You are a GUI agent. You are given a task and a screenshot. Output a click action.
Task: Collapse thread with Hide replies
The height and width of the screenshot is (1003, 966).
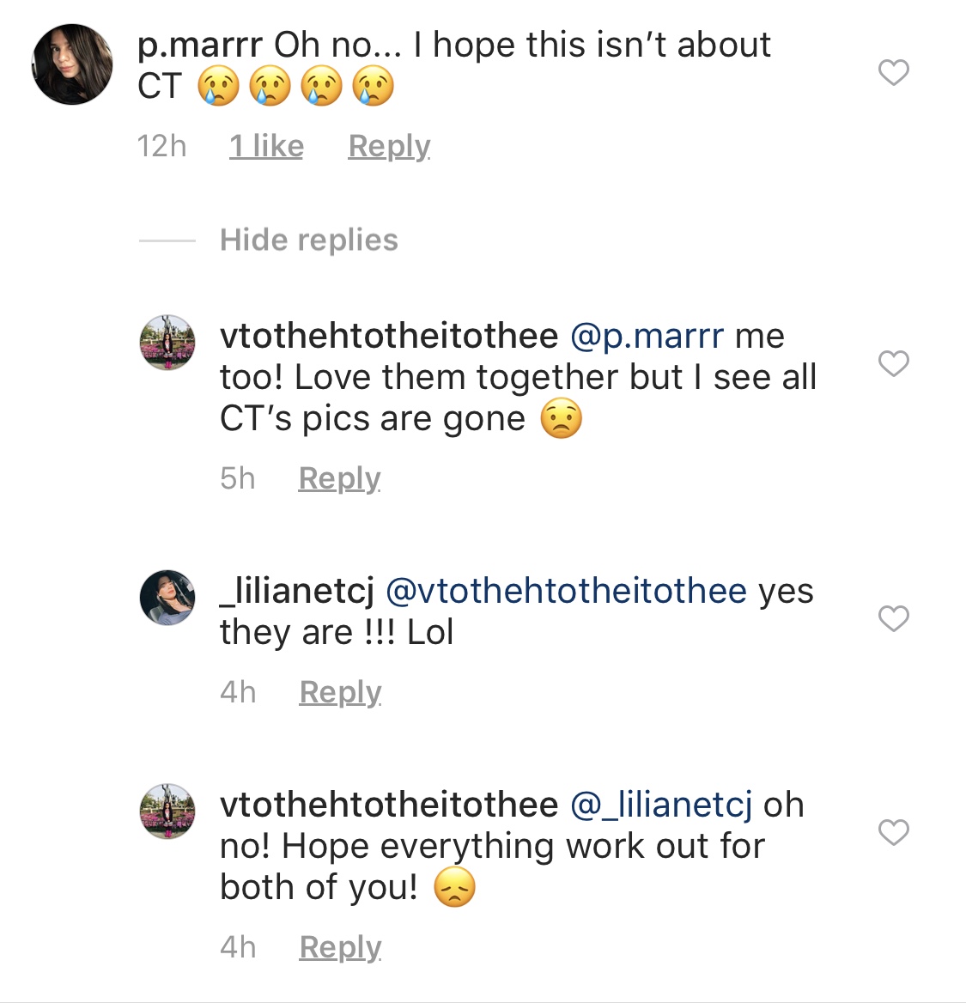[309, 240]
